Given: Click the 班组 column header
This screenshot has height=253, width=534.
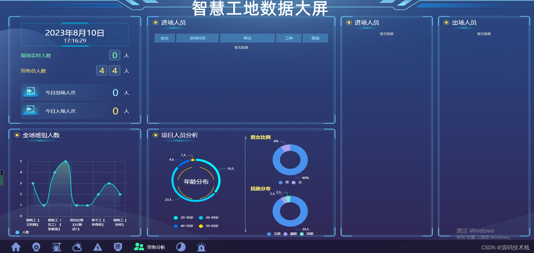Looking at the screenshot, I should point(315,38).
